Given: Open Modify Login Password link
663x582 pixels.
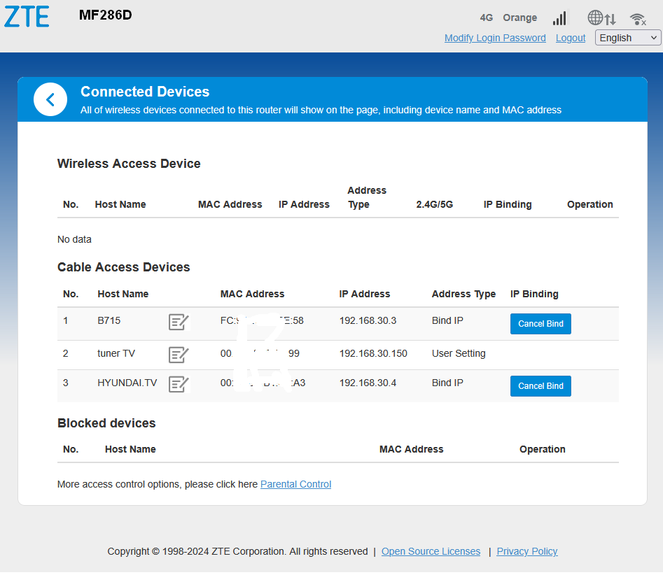Looking at the screenshot, I should [495, 38].
